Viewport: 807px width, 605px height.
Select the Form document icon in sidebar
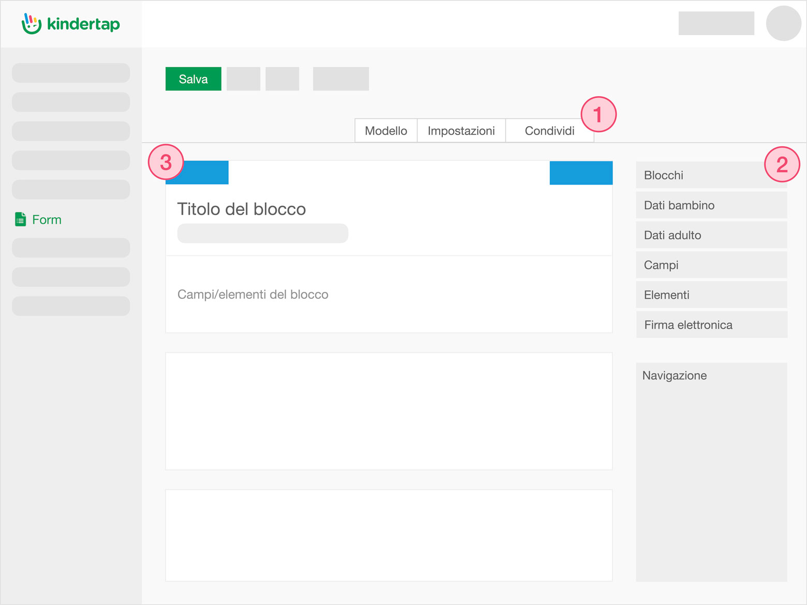21,219
